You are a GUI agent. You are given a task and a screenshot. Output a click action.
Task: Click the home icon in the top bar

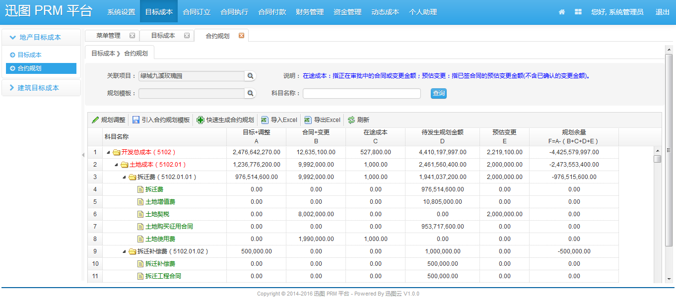coord(562,12)
